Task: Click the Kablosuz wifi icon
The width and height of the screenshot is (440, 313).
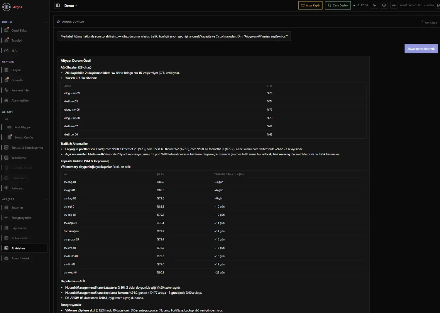Action: tap(6, 188)
